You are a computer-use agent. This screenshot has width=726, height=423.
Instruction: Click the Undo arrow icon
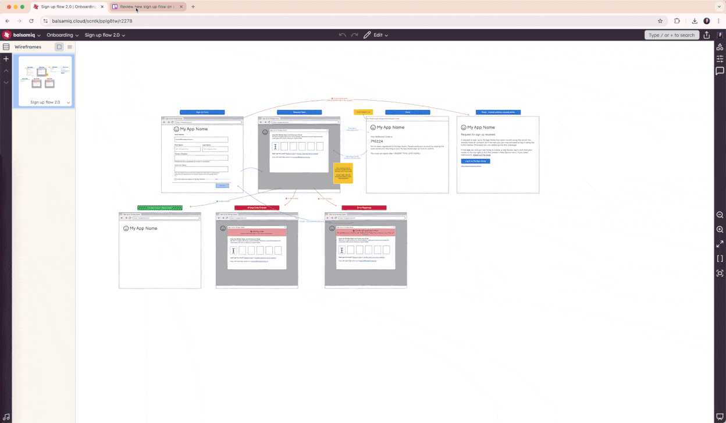(343, 35)
